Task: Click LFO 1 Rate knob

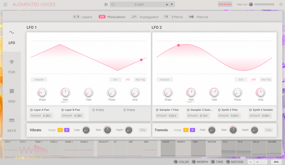Action: (65, 93)
